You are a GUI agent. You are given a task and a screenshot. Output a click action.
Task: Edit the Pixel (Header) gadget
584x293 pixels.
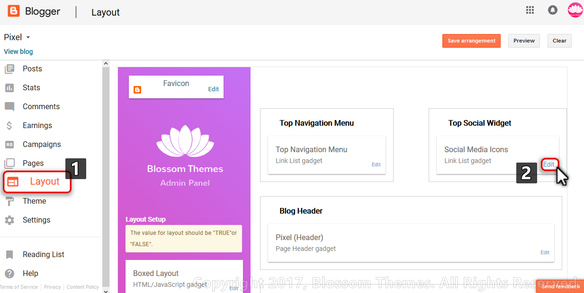click(x=545, y=253)
